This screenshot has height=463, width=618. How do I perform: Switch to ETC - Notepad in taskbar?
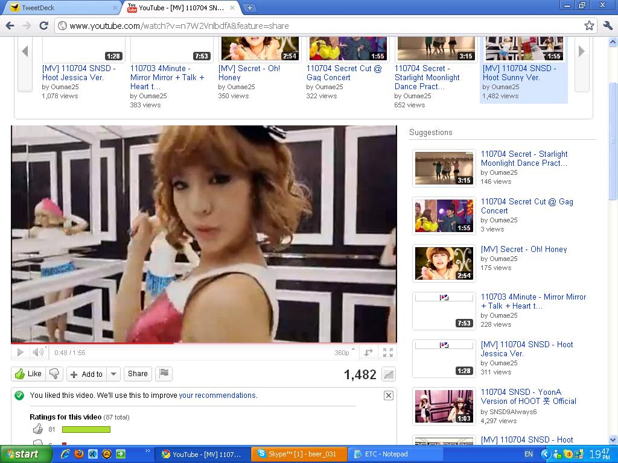click(x=396, y=454)
